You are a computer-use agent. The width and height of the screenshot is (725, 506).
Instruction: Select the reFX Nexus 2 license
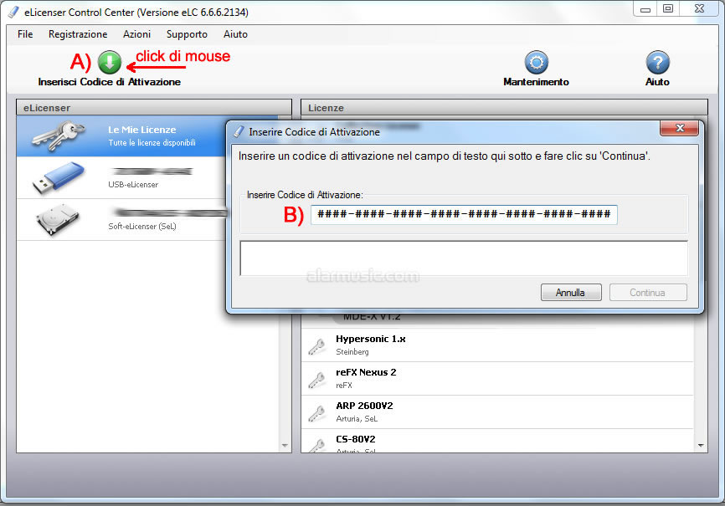point(497,379)
